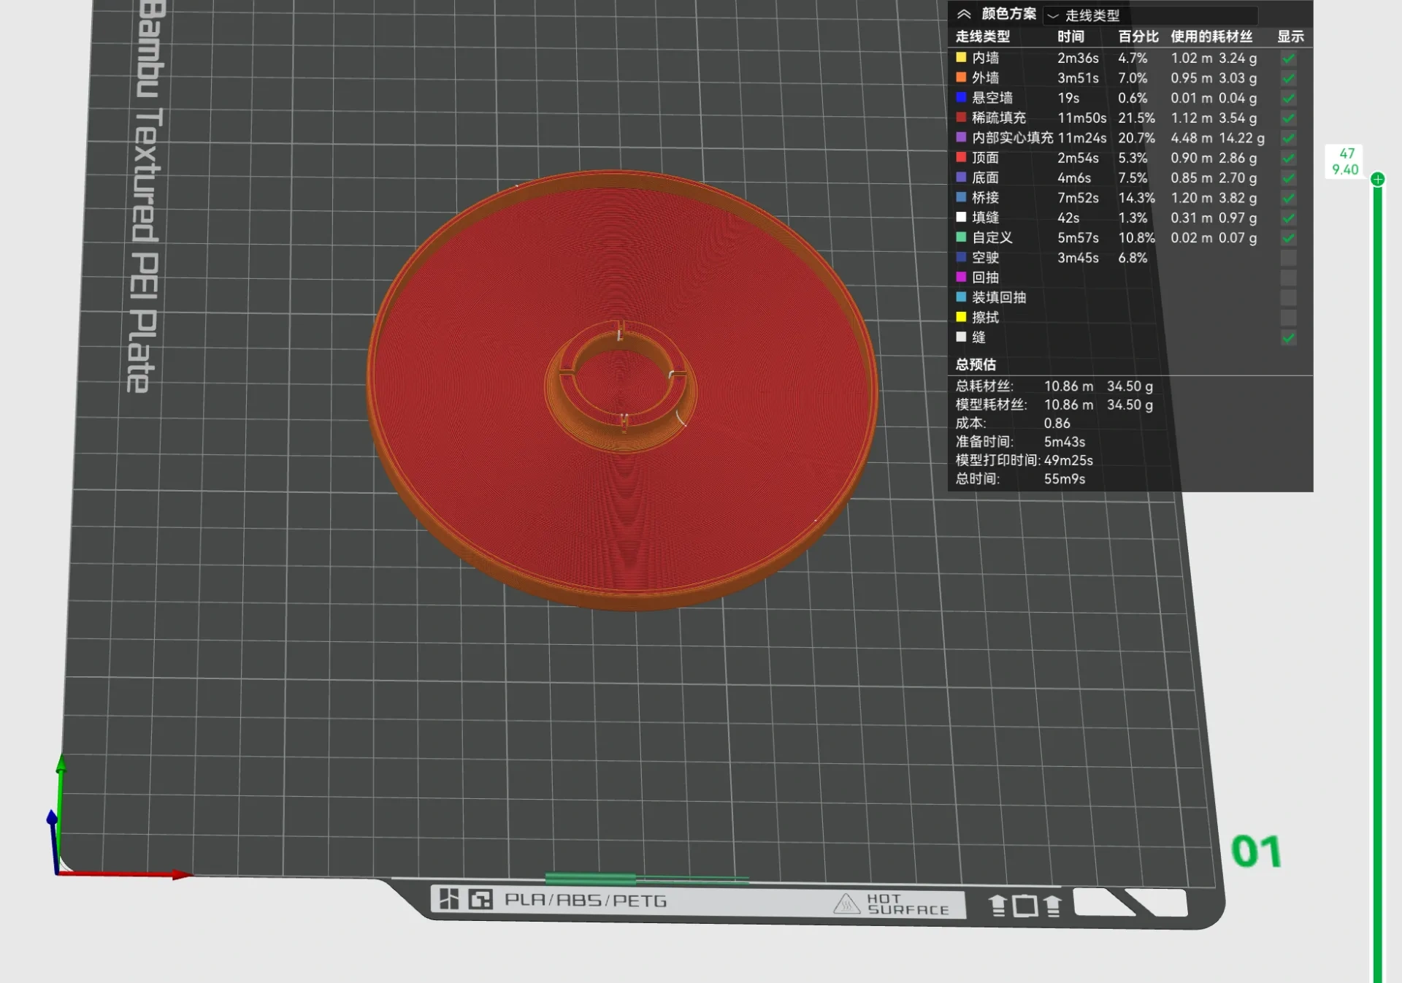Click the 内部实心填充 filament 14.22 g
The image size is (1402, 983).
[x=1241, y=138]
